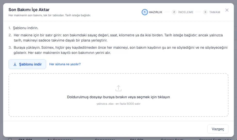Close the Son Bakımı İçe Aktar dialog
Screen dimensions: 237x140
click(x=227, y=10)
